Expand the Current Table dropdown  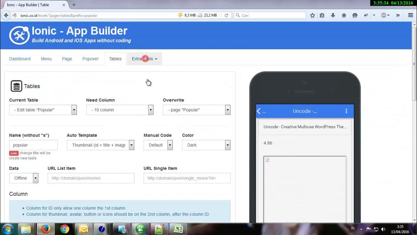pos(43,110)
